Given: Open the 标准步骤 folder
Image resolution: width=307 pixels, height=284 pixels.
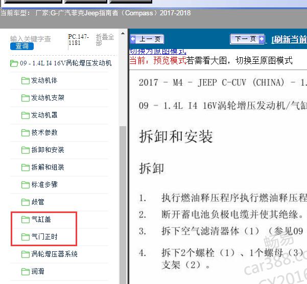Looking at the screenshot, I should tap(44, 184).
